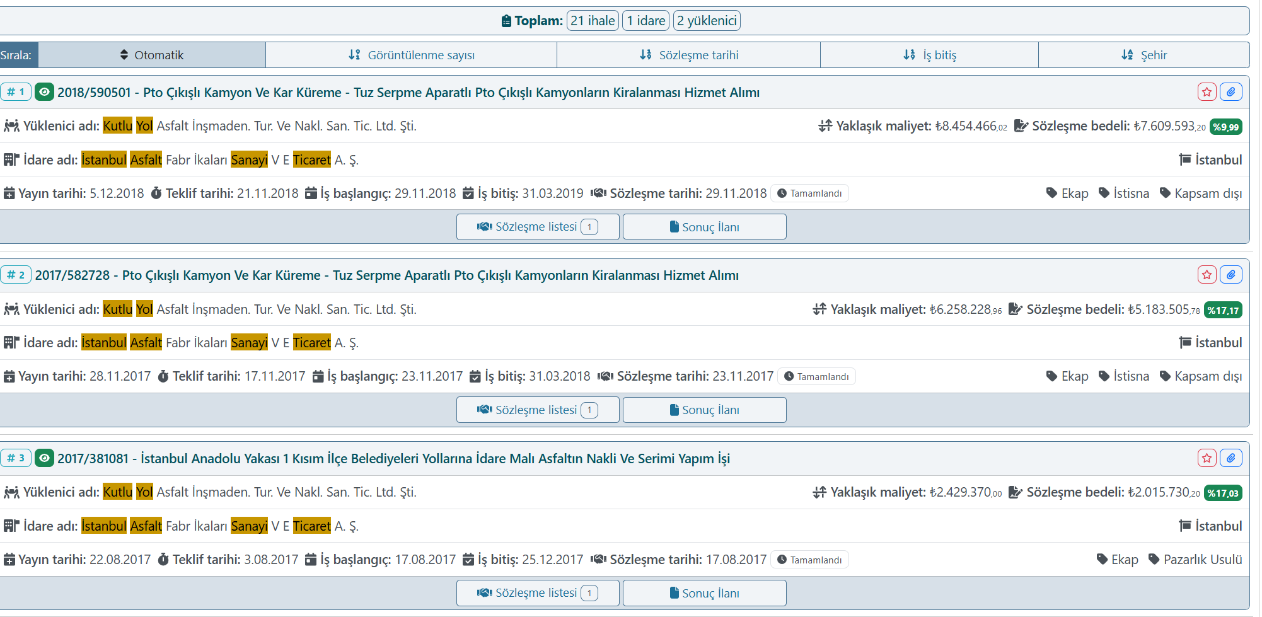Click the paperclip icon on tender #2
This screenshot has width=1262, height=617.
[x=1230, y=275]
